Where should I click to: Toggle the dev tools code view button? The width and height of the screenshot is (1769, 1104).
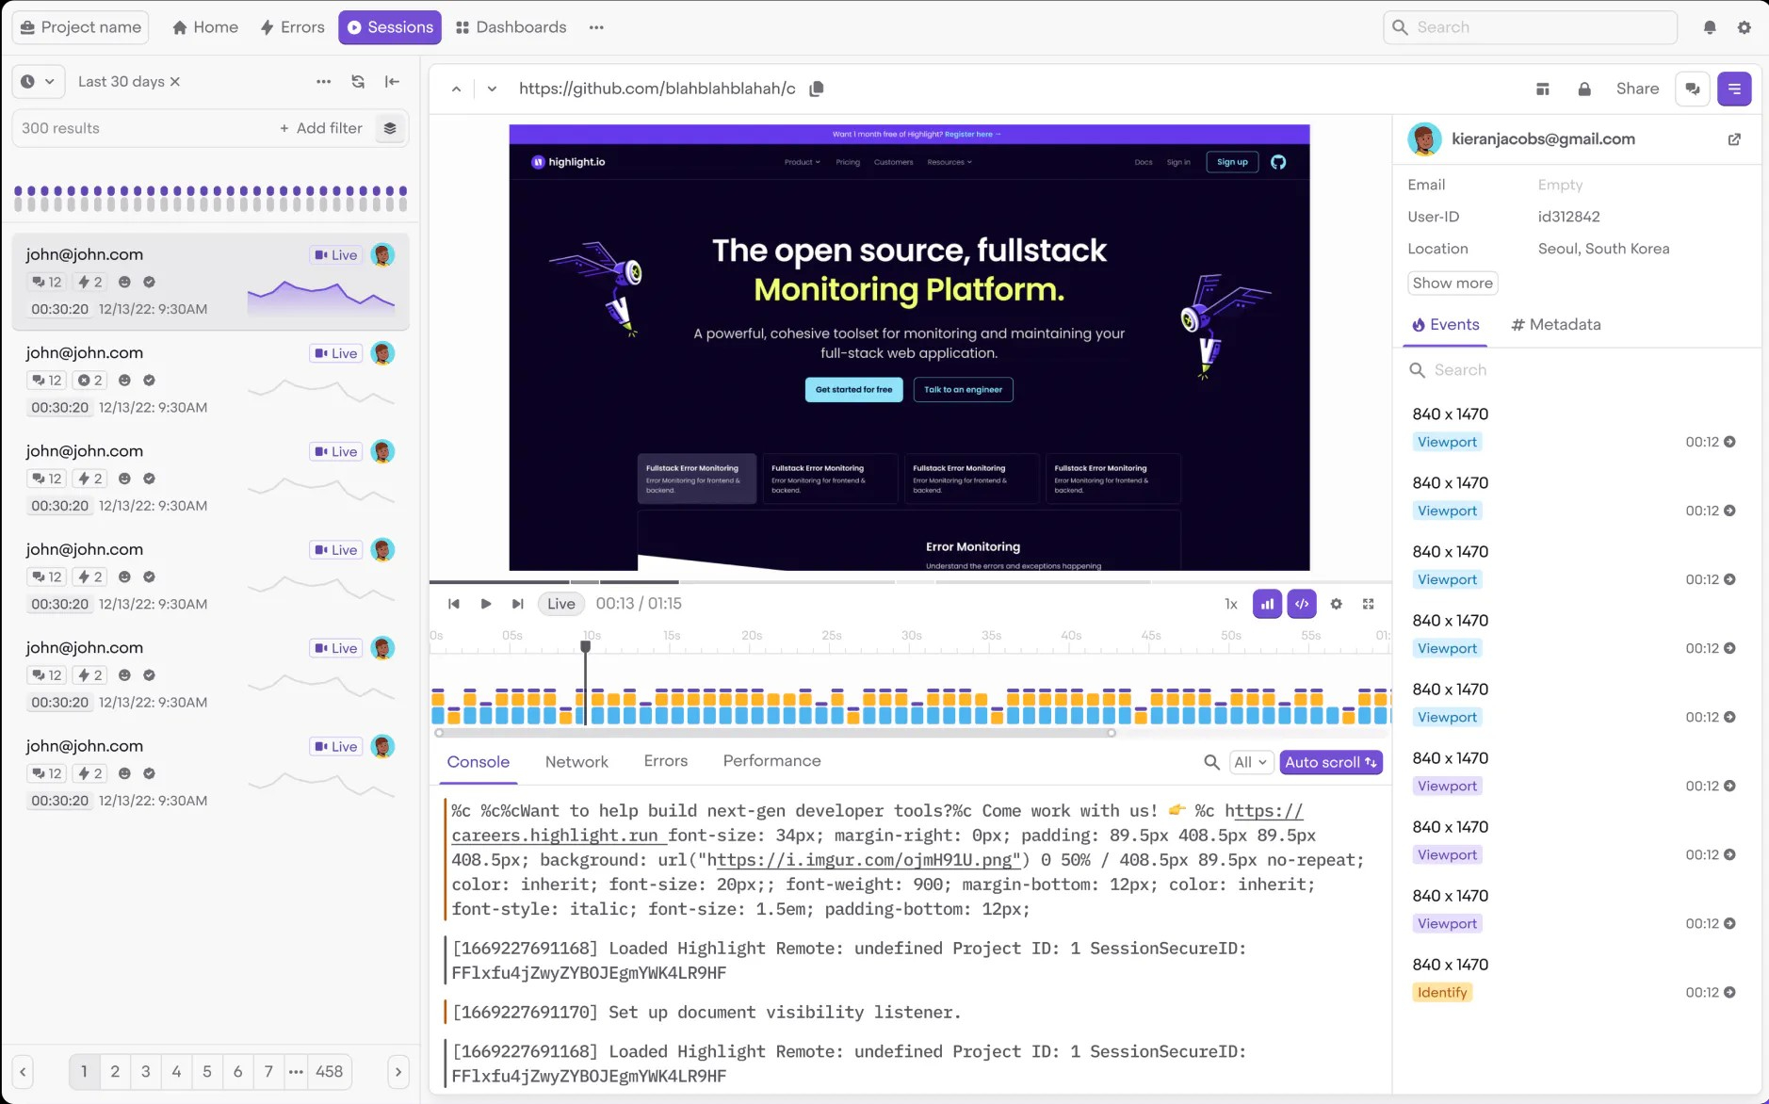1300,603
